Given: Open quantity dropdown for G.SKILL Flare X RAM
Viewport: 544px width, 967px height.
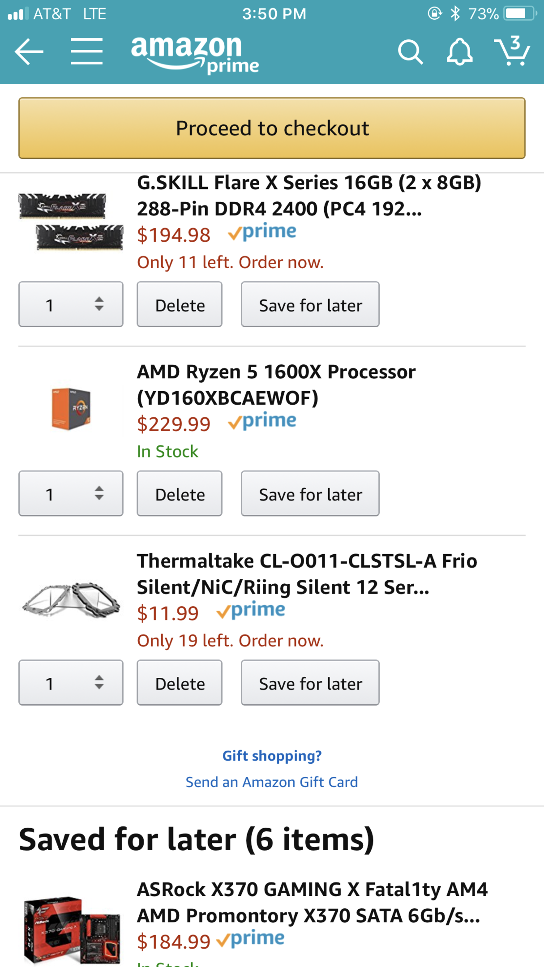Looking at the screenshot, I should point(71,304).
